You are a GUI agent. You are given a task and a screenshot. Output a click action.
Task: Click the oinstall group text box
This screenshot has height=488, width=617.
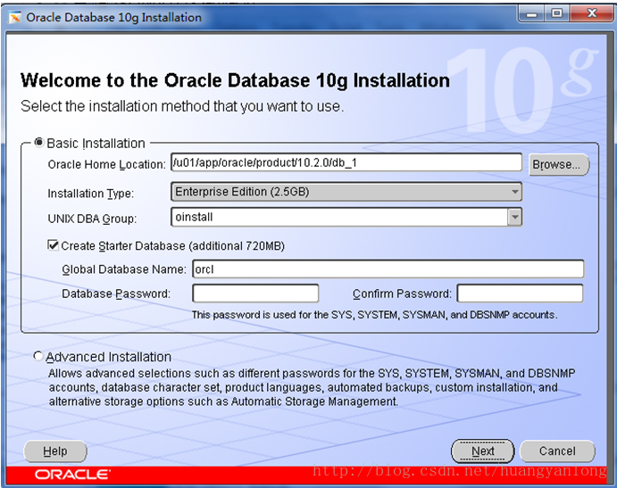pyautogui.click(x=339, y=217)
